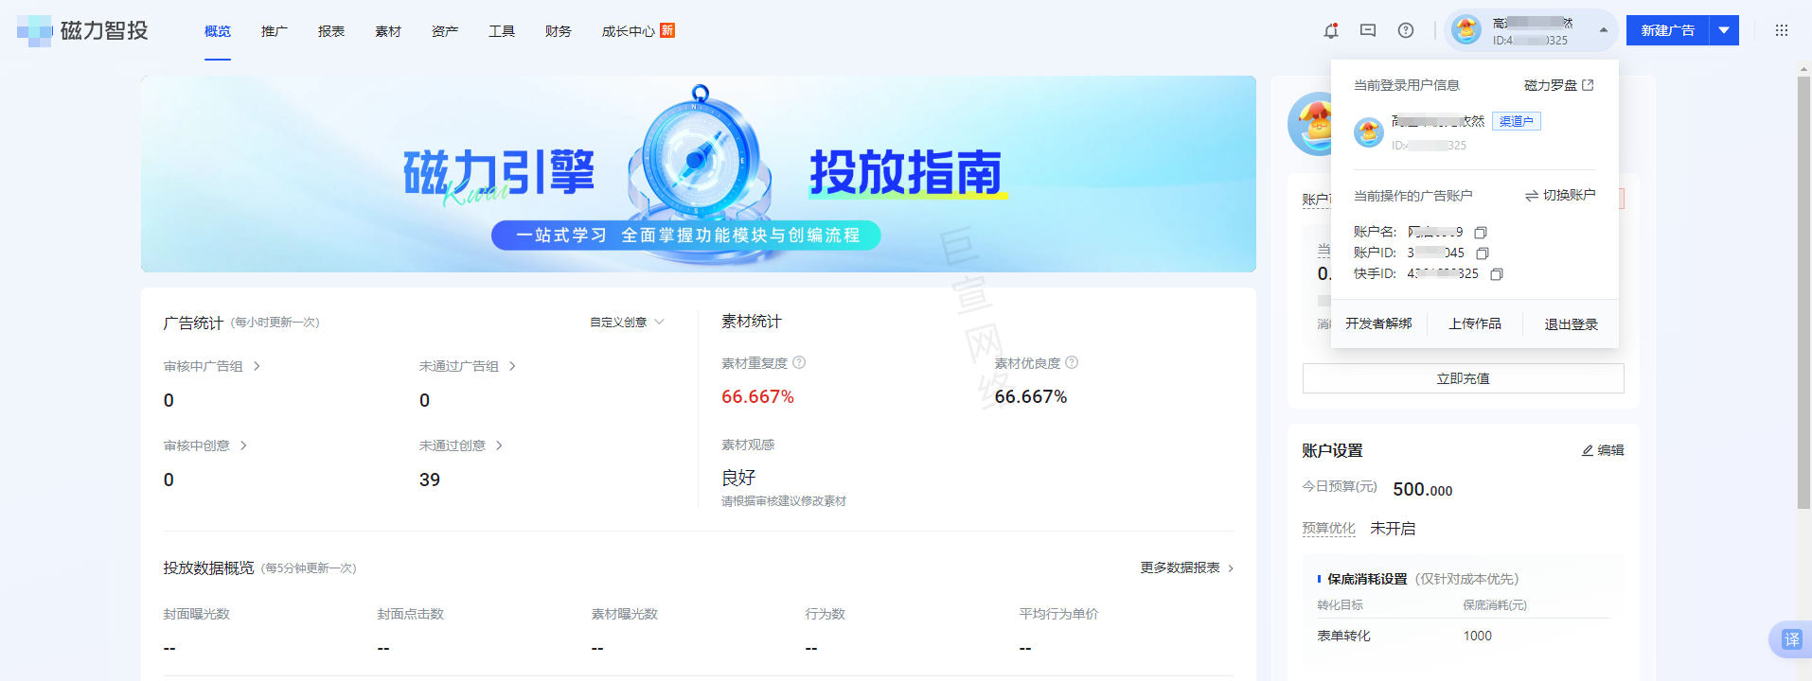Open the 自定义创意 dropdown
This screenshot has width=1812, height=681.
(627, 322)
